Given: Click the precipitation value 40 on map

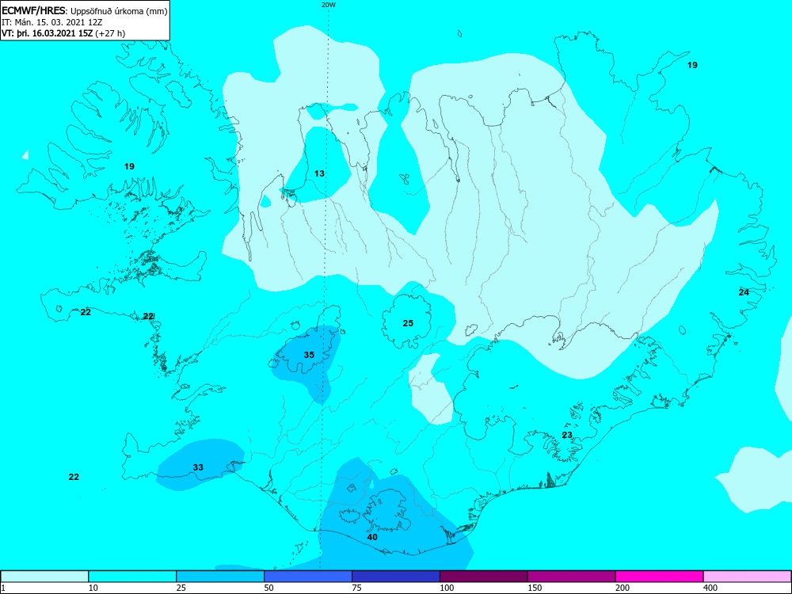Looking at the screenshot, I should click(x=372, y=537).
